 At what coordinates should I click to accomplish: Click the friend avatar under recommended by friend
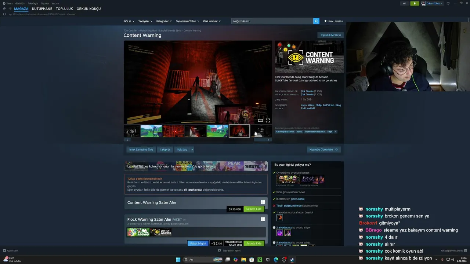[279, 217]
